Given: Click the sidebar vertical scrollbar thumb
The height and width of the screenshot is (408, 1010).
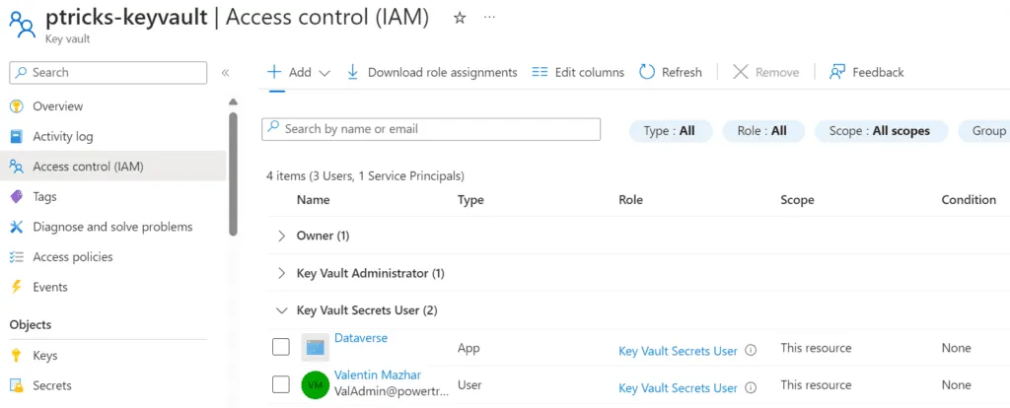Looking at the screenshot, I should click(233, 173).
